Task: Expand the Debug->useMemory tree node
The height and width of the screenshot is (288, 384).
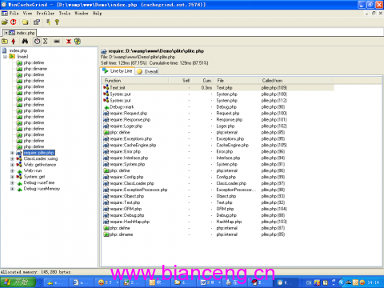Action: pyautogui.click(x=12, y=189)
